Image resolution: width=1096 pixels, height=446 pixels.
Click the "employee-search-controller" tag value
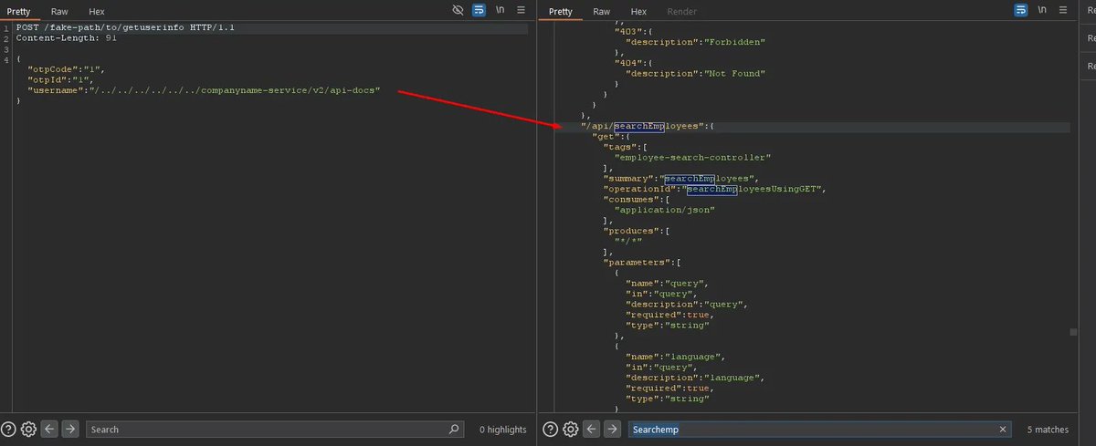pos(692,157)
